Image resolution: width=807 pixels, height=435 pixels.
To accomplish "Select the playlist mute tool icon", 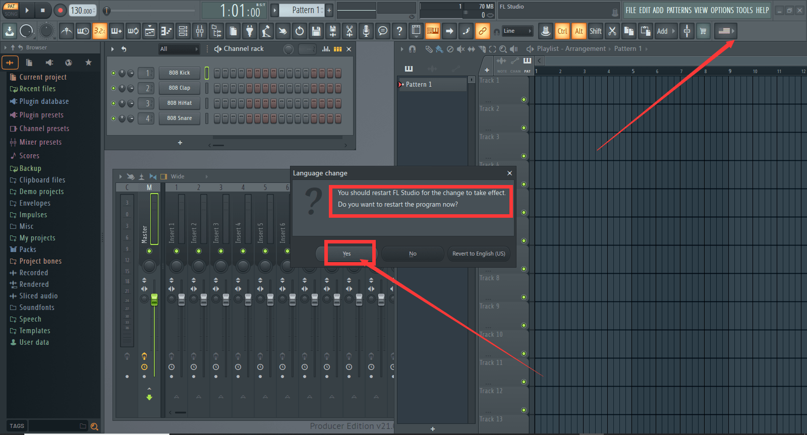I will pyautogui.click(x=460, y=49).
